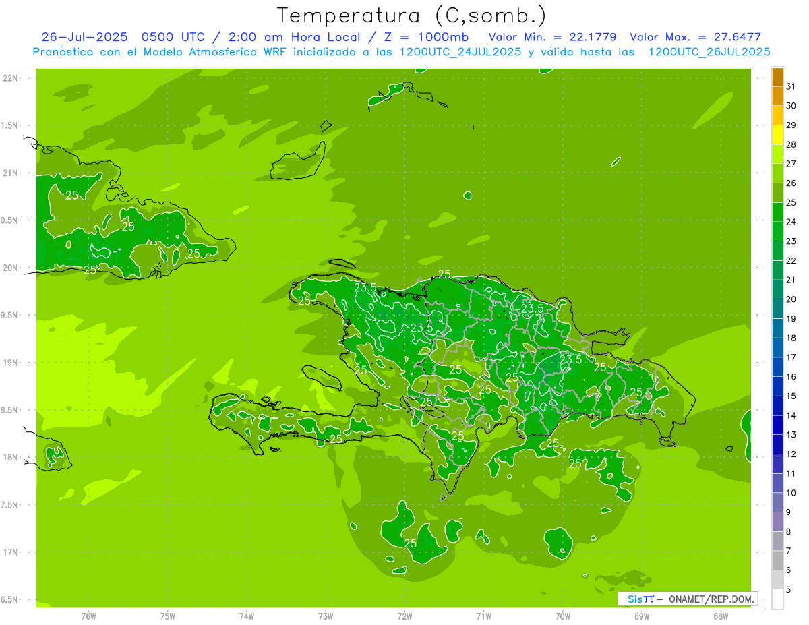Viewport: 809px width, 625px height.
Task: Click the "7.5N" latitude axis label
Action: coord(10,505)
